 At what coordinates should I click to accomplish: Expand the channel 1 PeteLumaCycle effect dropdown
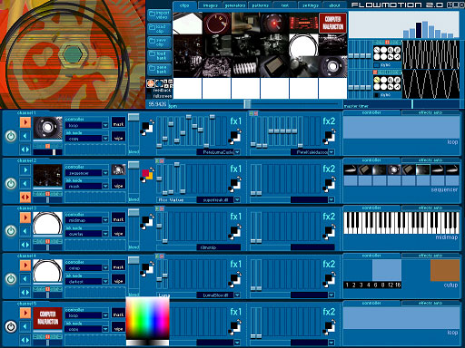pos(237,152)
